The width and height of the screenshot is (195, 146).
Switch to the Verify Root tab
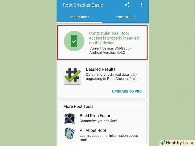pyautogui.click(x=80, y=17)
